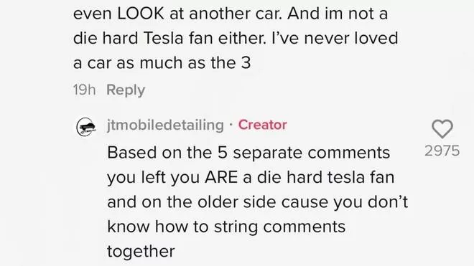Click the line "and on the older side cause"

[x=218, y=202]
